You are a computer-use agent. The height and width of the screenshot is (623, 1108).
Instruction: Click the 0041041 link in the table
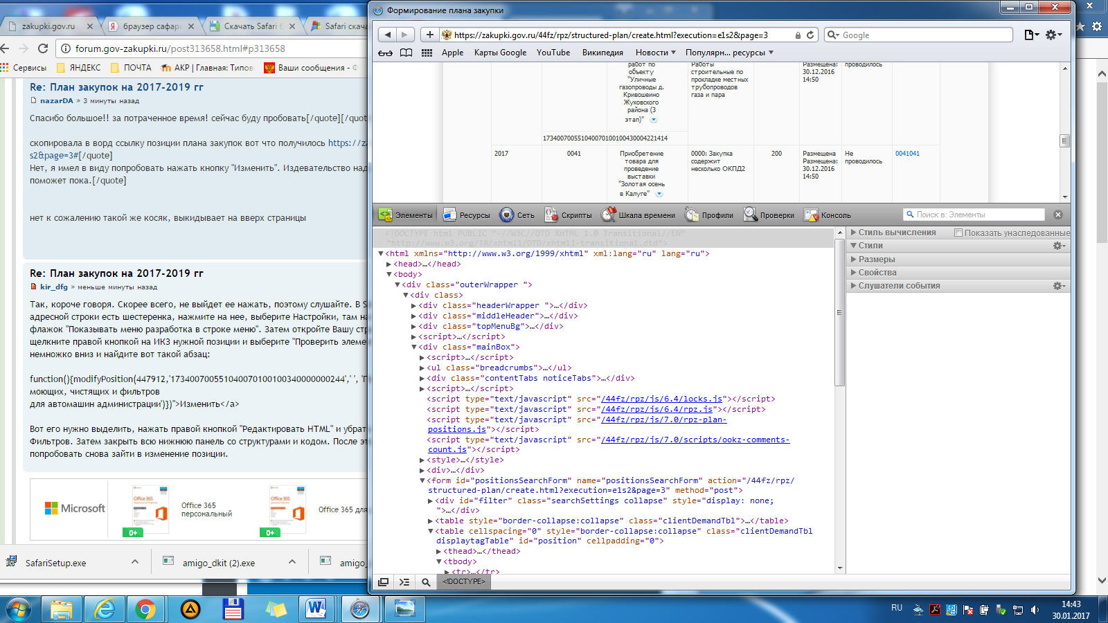coord(907,154)
